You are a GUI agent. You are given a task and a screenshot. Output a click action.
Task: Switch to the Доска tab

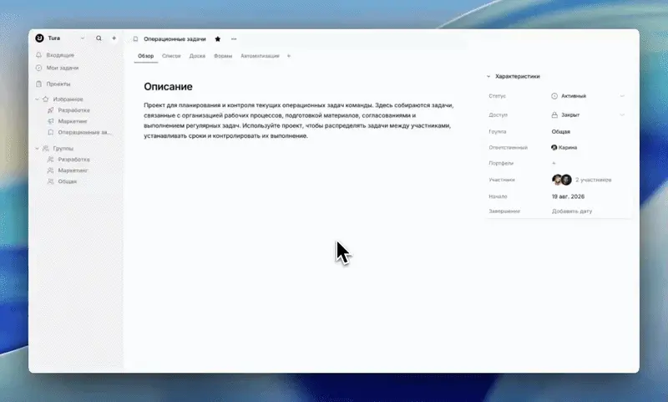(x=197, y=56)
